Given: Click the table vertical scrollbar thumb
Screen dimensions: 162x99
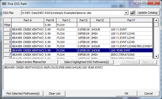Looking at the screenshot, I should point(156,25).
